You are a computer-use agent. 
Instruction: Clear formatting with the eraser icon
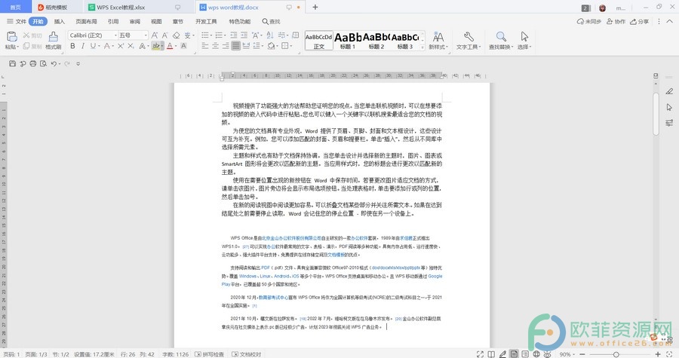(x=176, y=35)
